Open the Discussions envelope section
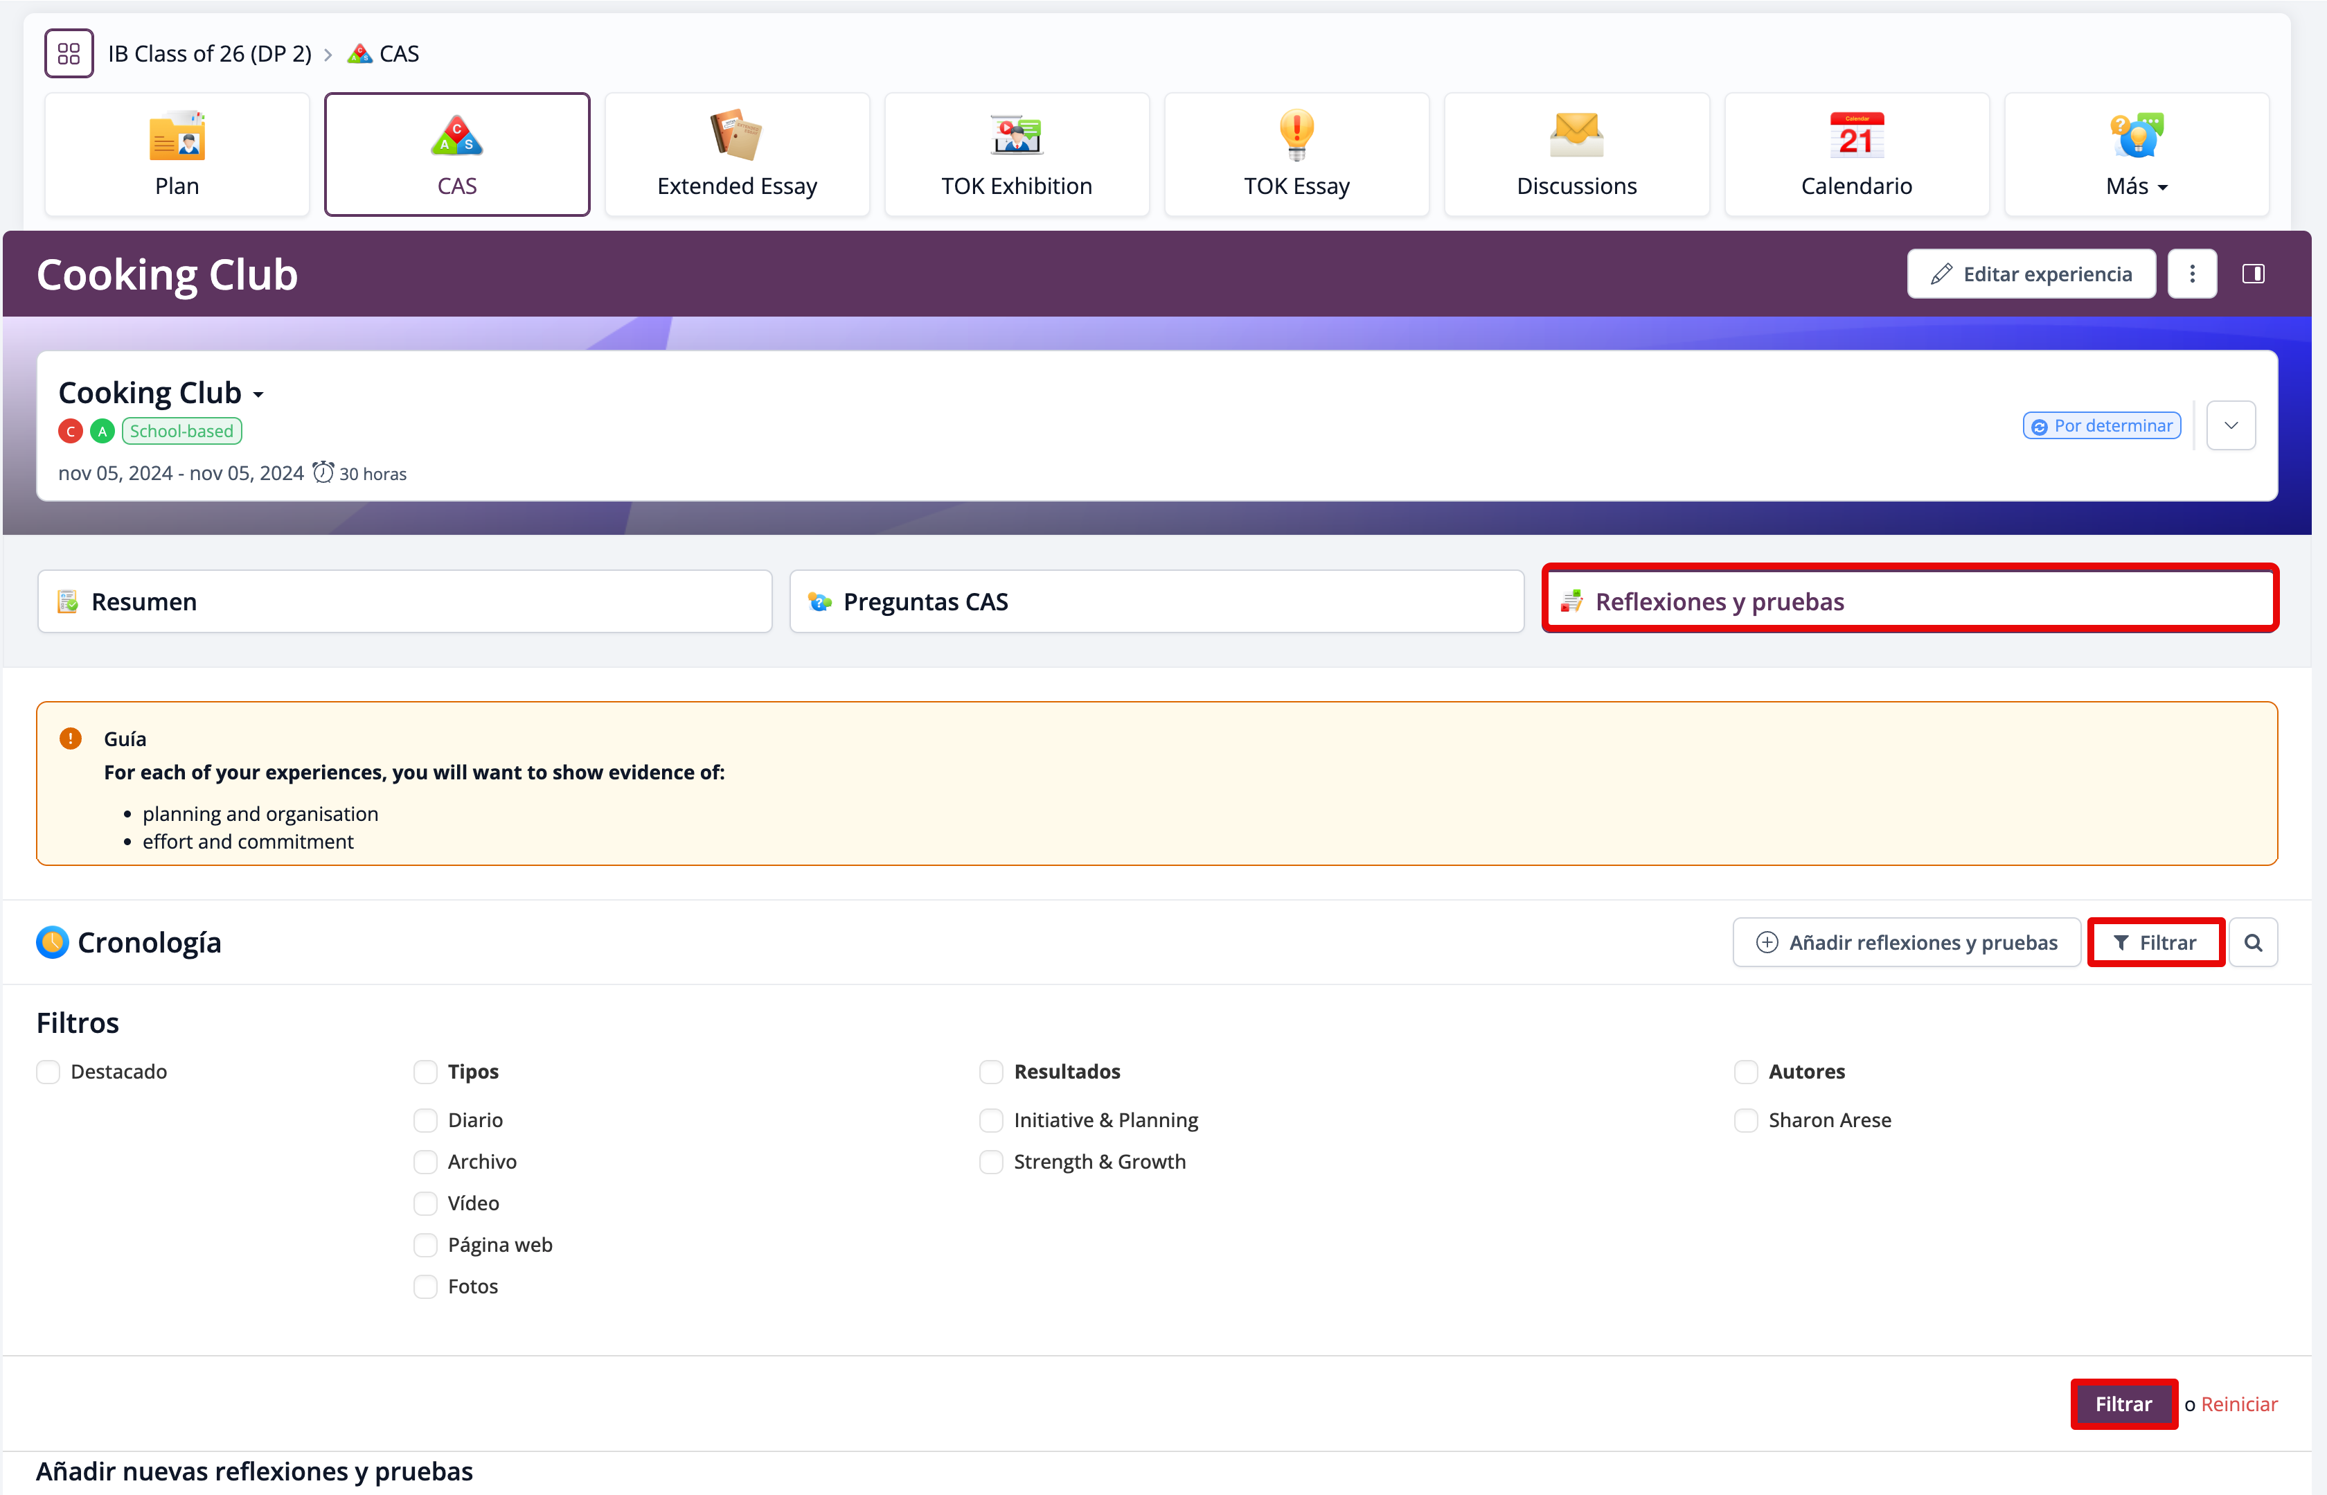 click(1576, 154)
